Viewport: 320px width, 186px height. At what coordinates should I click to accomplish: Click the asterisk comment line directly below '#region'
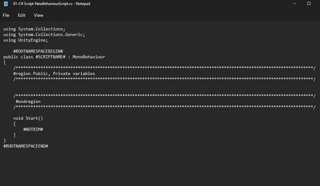(165, 79)
